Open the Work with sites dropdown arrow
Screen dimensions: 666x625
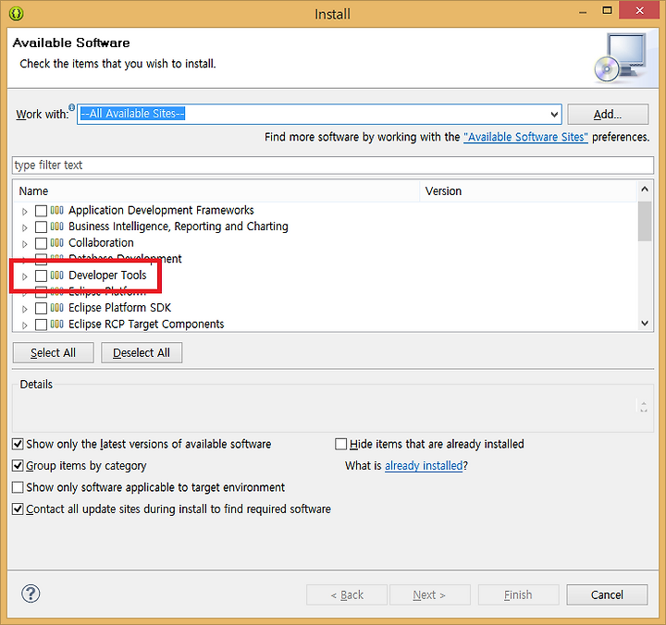click(x=554, y=115)
